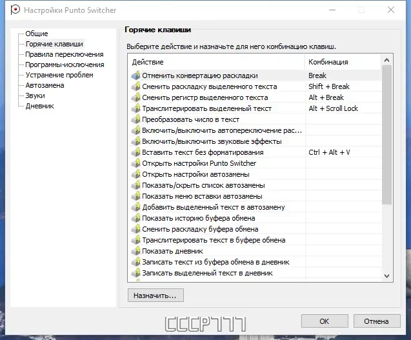Click the icon beside Отменить конвертацию раскладки
The image size is (411, 340).
tap(135, 75)
